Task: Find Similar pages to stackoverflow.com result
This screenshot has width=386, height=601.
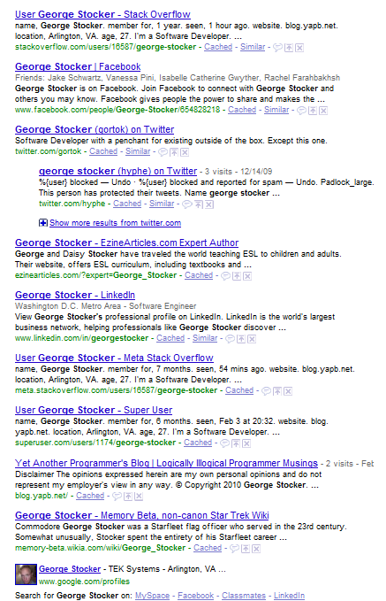Action: point(253,47)
